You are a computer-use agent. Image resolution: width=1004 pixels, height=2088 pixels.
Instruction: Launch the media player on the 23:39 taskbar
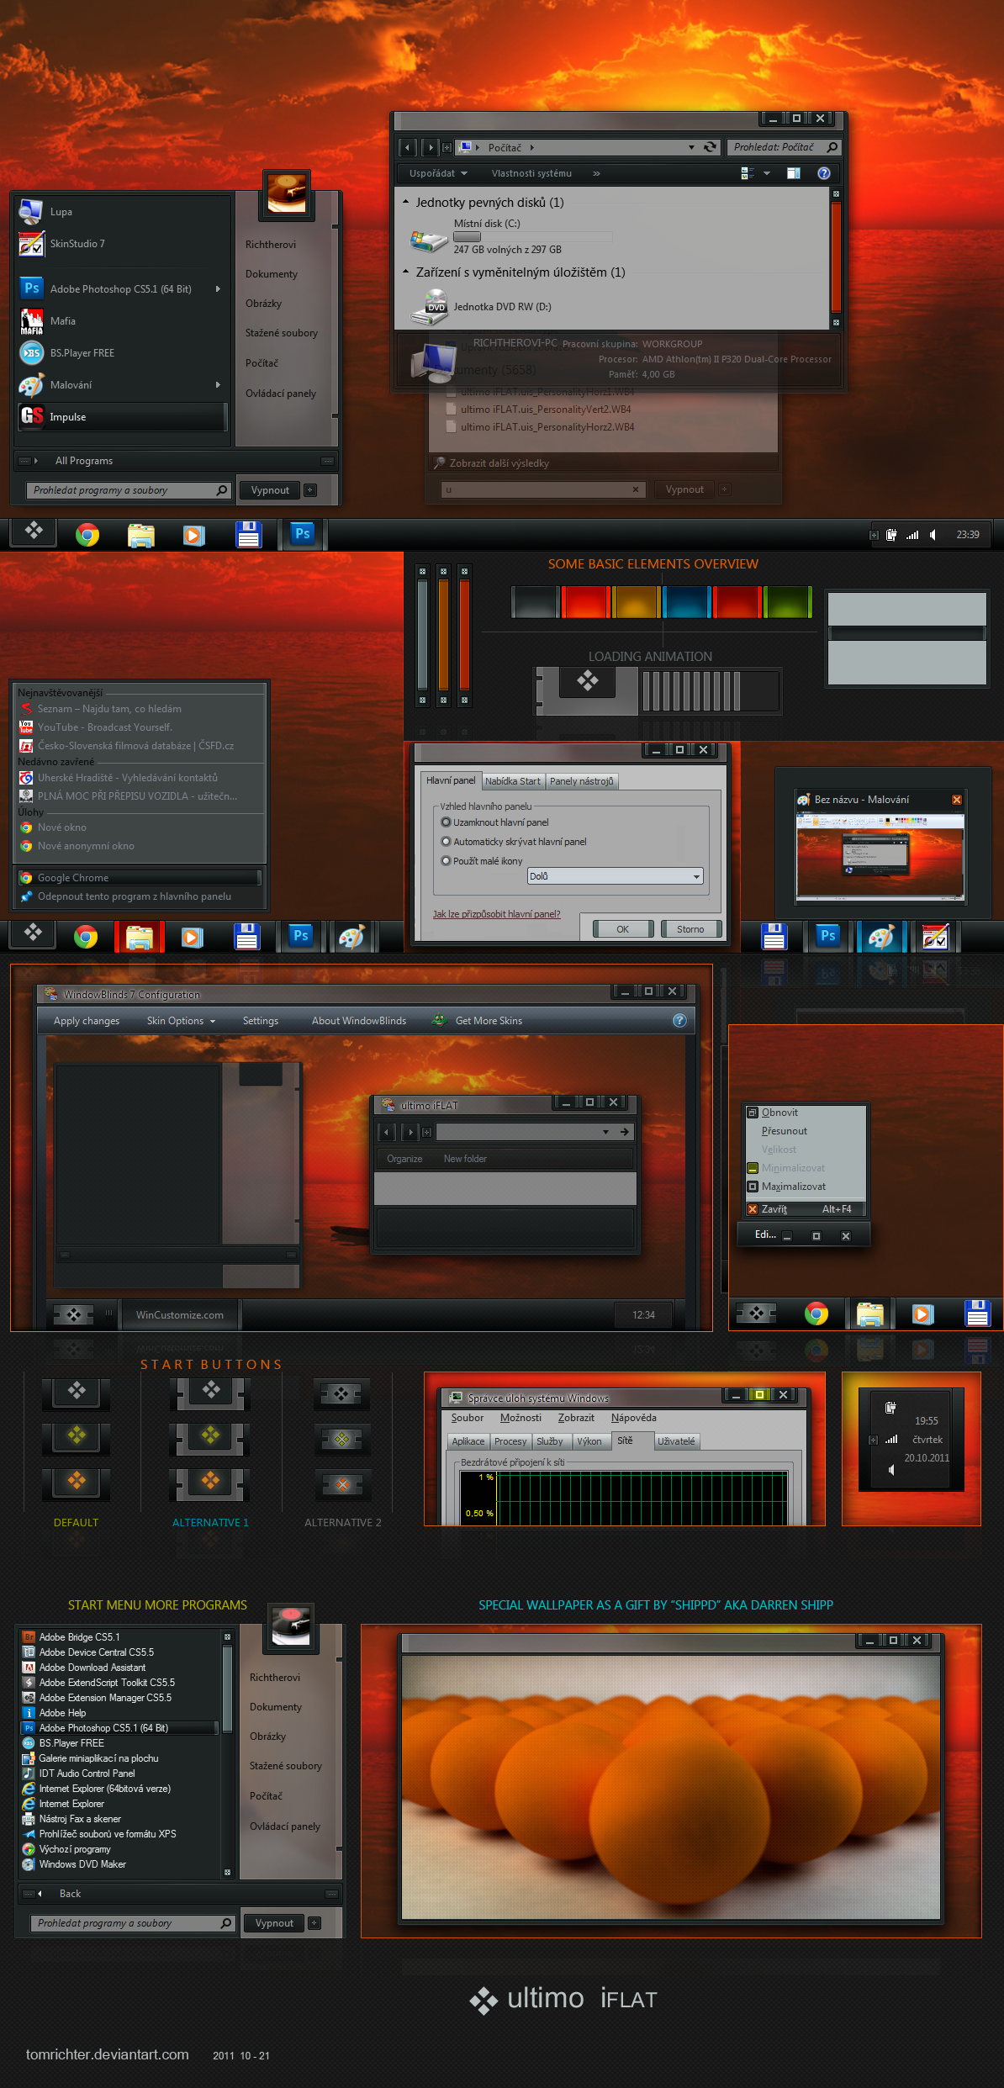pos(194,535)
